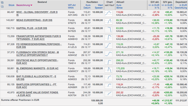Open the MEAG EUROERTRAG - EUR DIS link
188x106 pixels.
coord(34,20)
